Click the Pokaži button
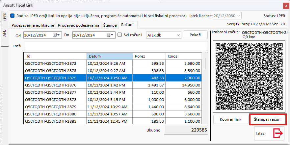Screen dimensions: 290x145 [196, 35]
